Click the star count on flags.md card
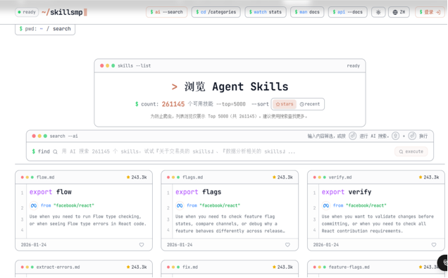The image size is (448, 278). click(282, 177)
